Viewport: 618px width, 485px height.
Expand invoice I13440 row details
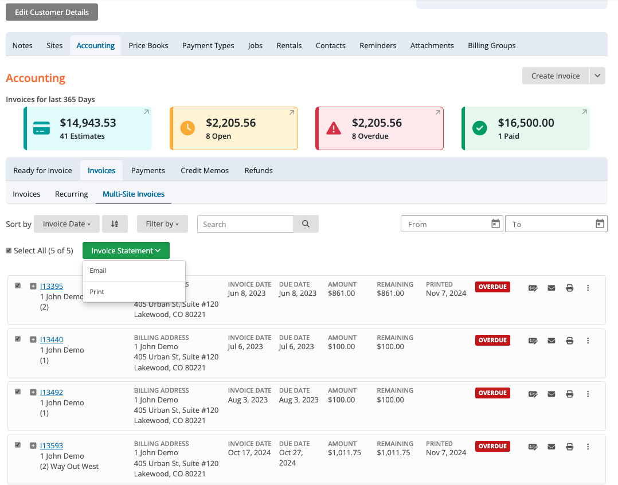point(33,339)
